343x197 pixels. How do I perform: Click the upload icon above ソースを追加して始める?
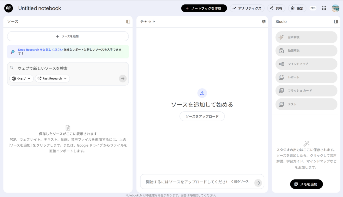(x=202, y=93)
